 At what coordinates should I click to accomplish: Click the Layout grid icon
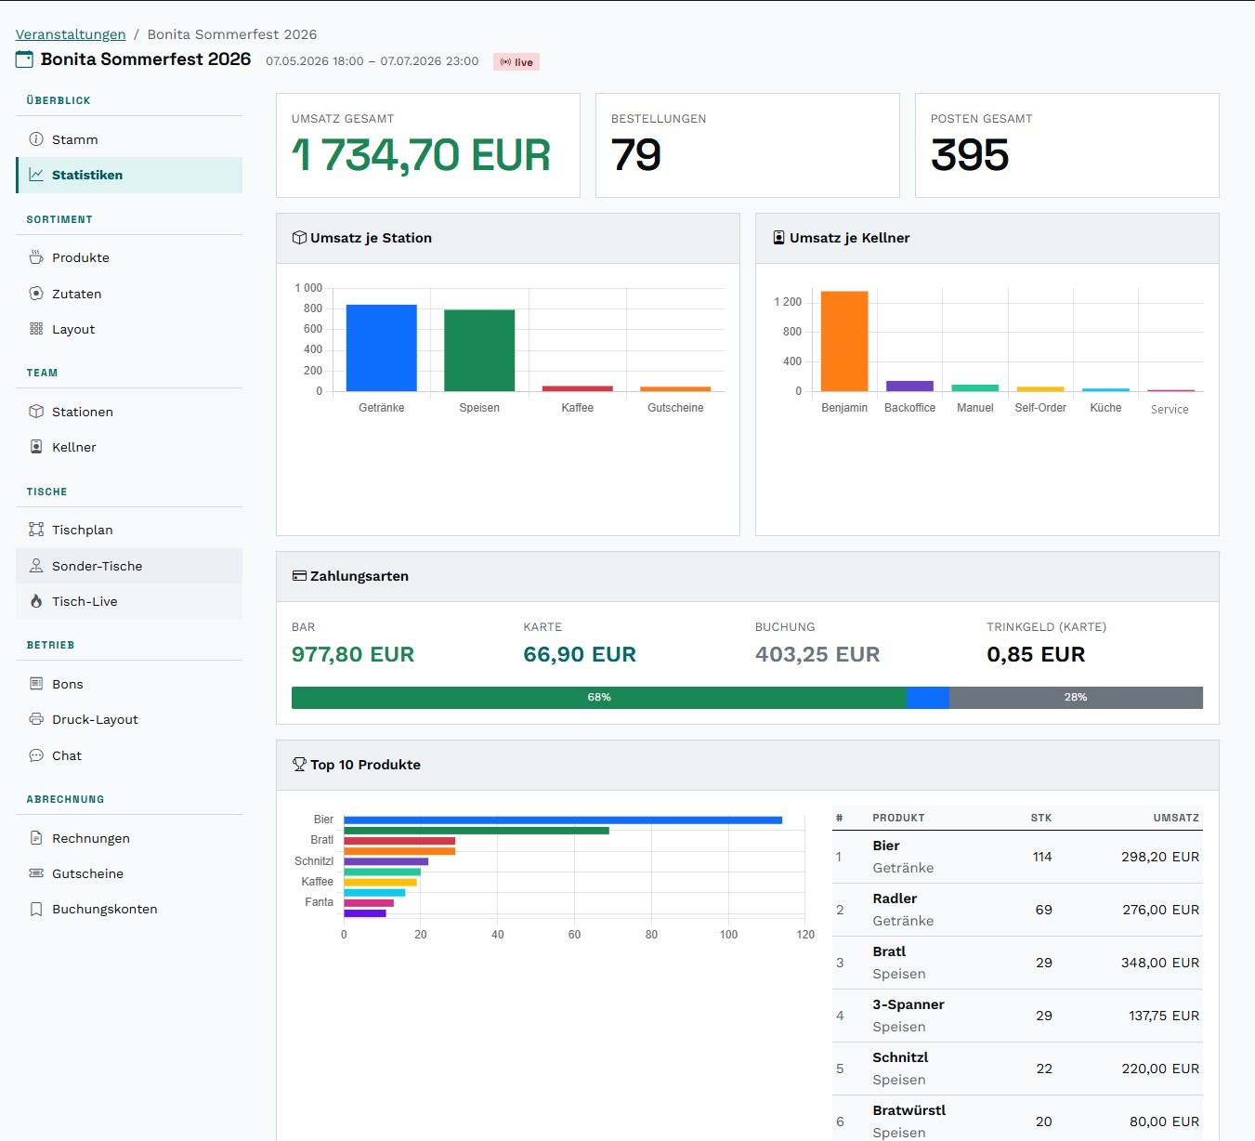click(x=36, y=329)
